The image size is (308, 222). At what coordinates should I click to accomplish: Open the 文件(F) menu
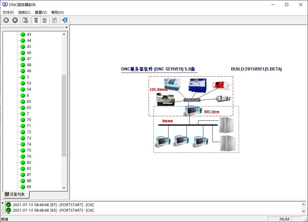point(8,13)
